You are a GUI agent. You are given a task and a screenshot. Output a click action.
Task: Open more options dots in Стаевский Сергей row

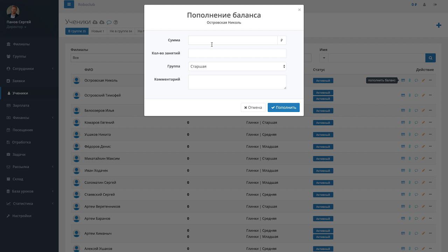pos(430,195)
